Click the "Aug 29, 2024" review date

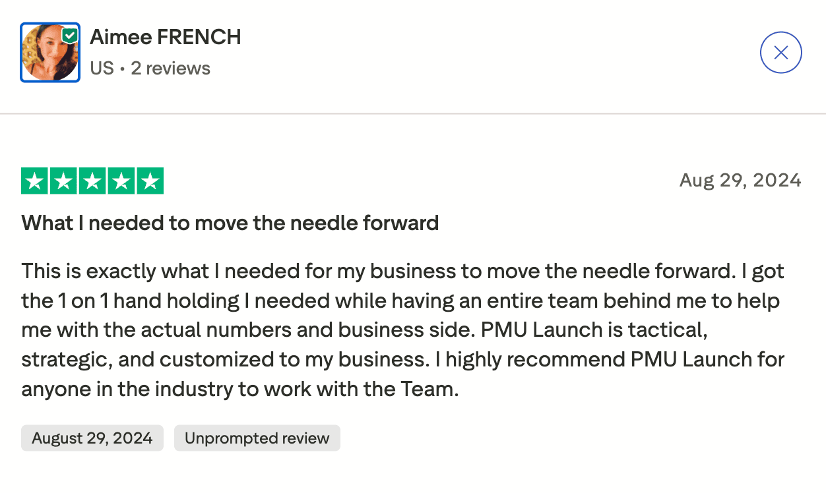click(x=740, y=180)
